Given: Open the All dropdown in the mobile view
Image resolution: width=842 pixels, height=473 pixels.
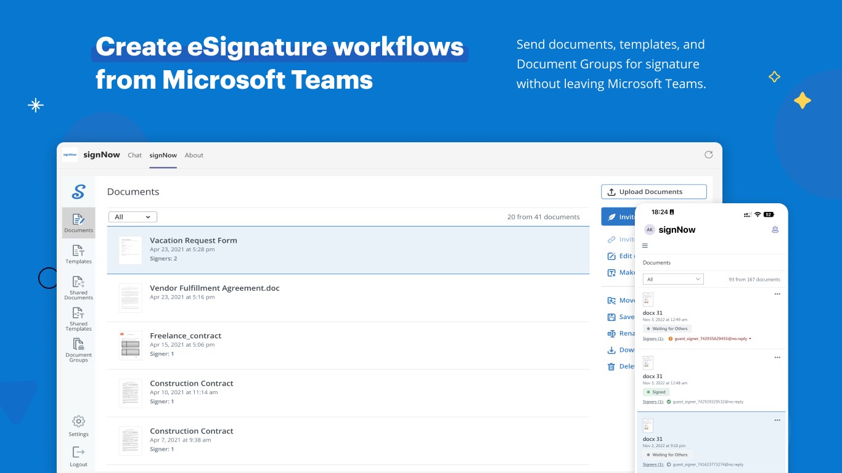Looking at the screenshot, I should pyautogui.click(x=672, y=279).
